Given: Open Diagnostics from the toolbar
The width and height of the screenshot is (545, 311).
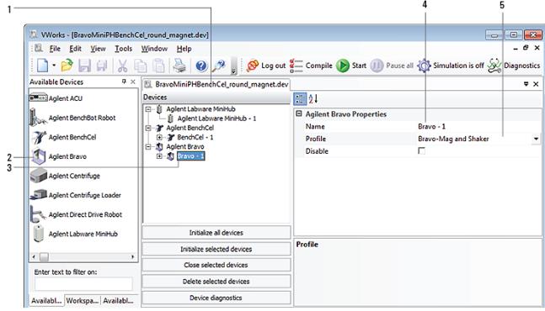Looking at the screenshot, I should [514, 66].
